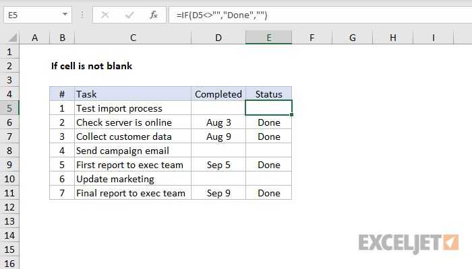Select column G header
This screenshot has width=472, height=269.
click(x=353, y=38)
